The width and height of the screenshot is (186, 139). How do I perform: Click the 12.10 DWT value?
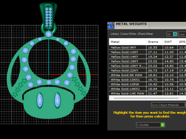(x=169, y=75)
